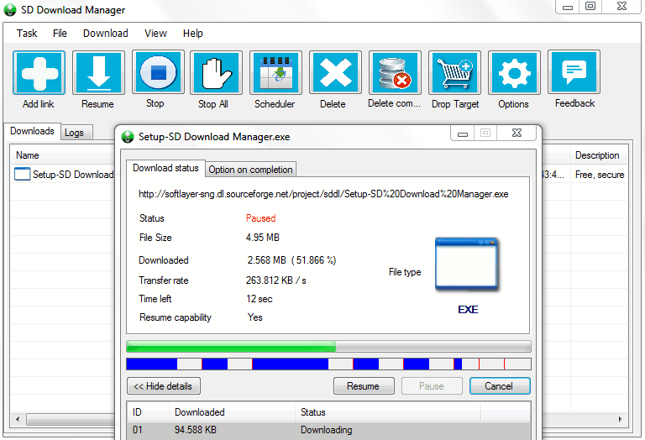Click the 12 sec time left value
The width and height of the screenshot is (645, 440).
(x=260, y=299)
